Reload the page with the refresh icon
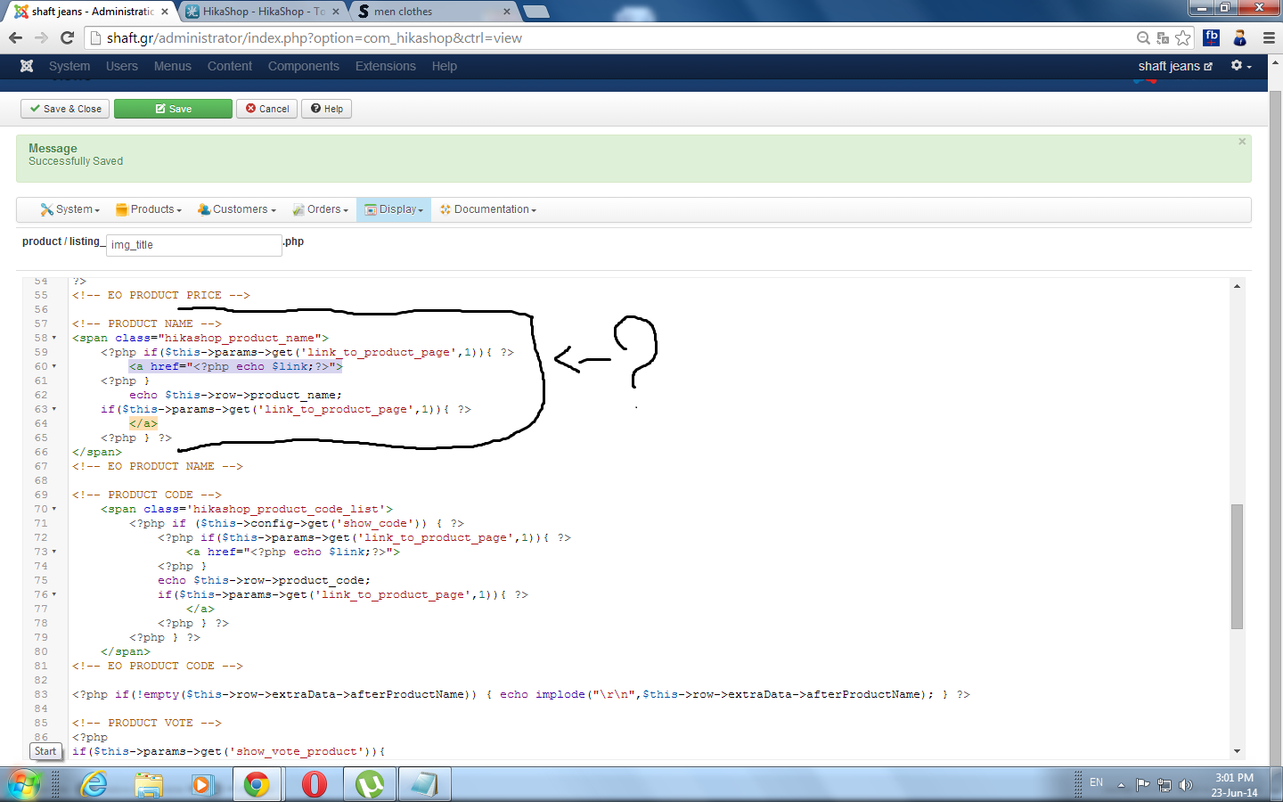This screenshot has height=802, width=1283. [67, 37]
